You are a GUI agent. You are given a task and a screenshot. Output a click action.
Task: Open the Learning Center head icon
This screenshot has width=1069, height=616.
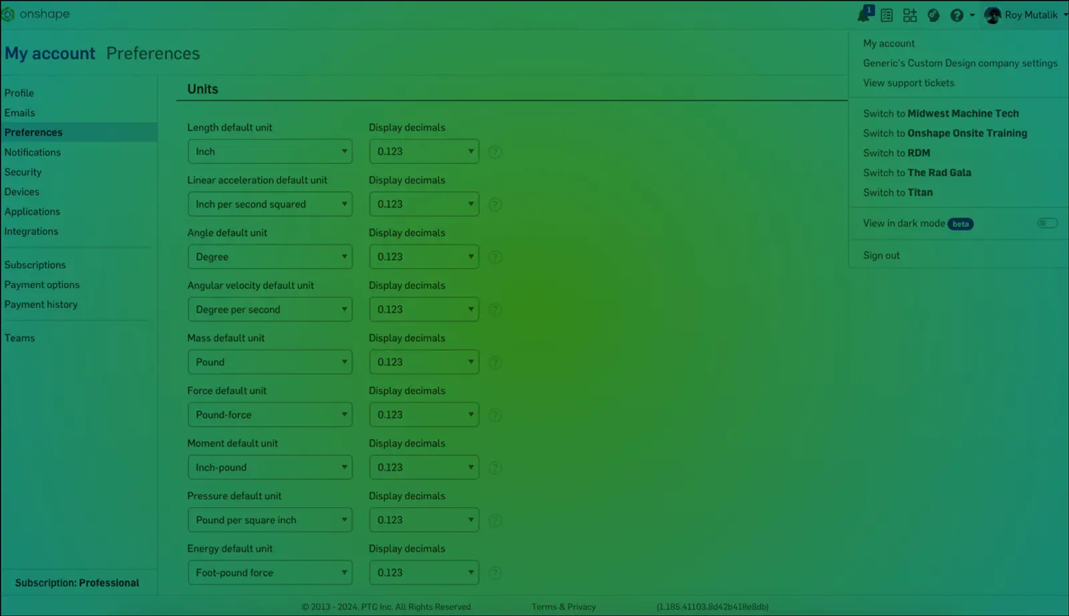[x=933, y=15]
